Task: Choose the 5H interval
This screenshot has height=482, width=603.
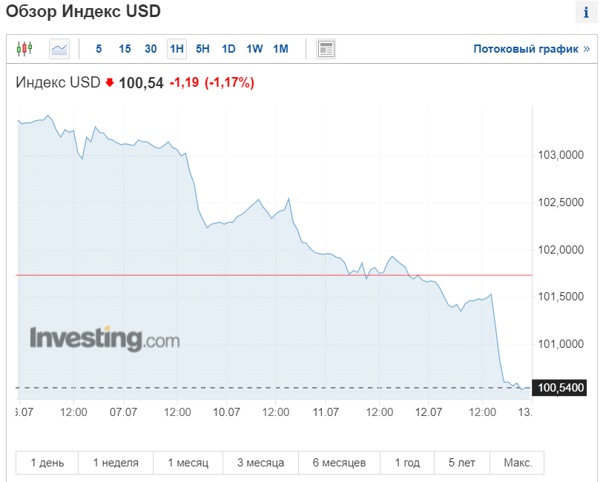Action: [x=202, y=49]
